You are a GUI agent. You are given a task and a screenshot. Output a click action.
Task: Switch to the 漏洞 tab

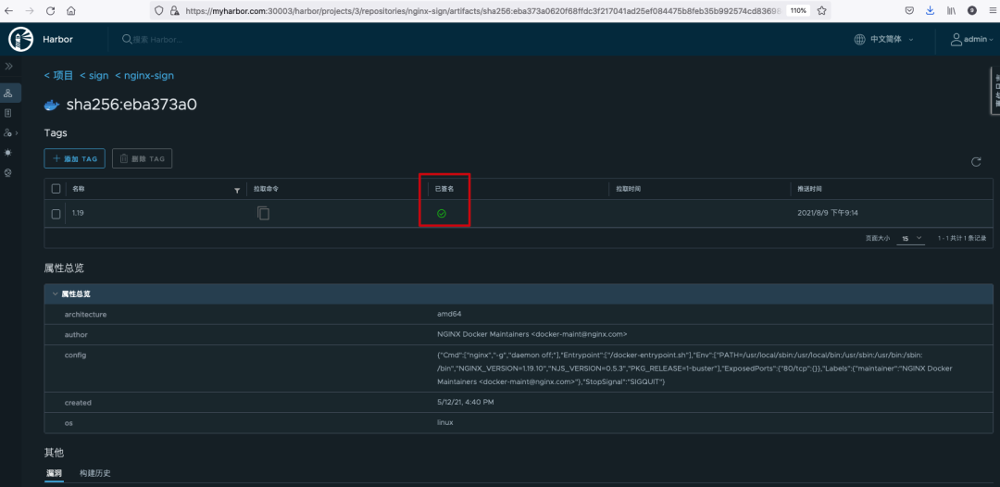point(54,474)
